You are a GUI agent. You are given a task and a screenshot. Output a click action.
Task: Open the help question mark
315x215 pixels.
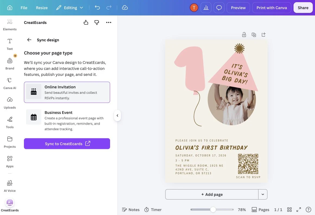308,210
